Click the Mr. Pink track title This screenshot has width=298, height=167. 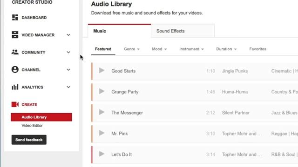point(120,134)
